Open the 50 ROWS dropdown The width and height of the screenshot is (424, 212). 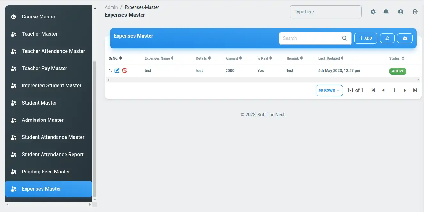click(x=329, y=91)
